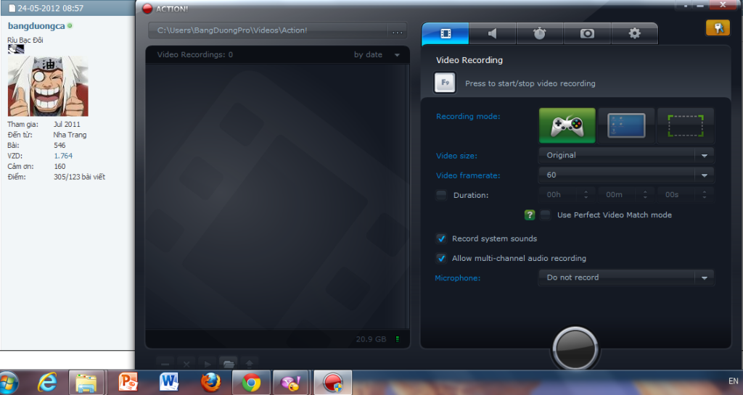
Task: Choose the active desktop recording mode icon
Action: pos(625,125)
